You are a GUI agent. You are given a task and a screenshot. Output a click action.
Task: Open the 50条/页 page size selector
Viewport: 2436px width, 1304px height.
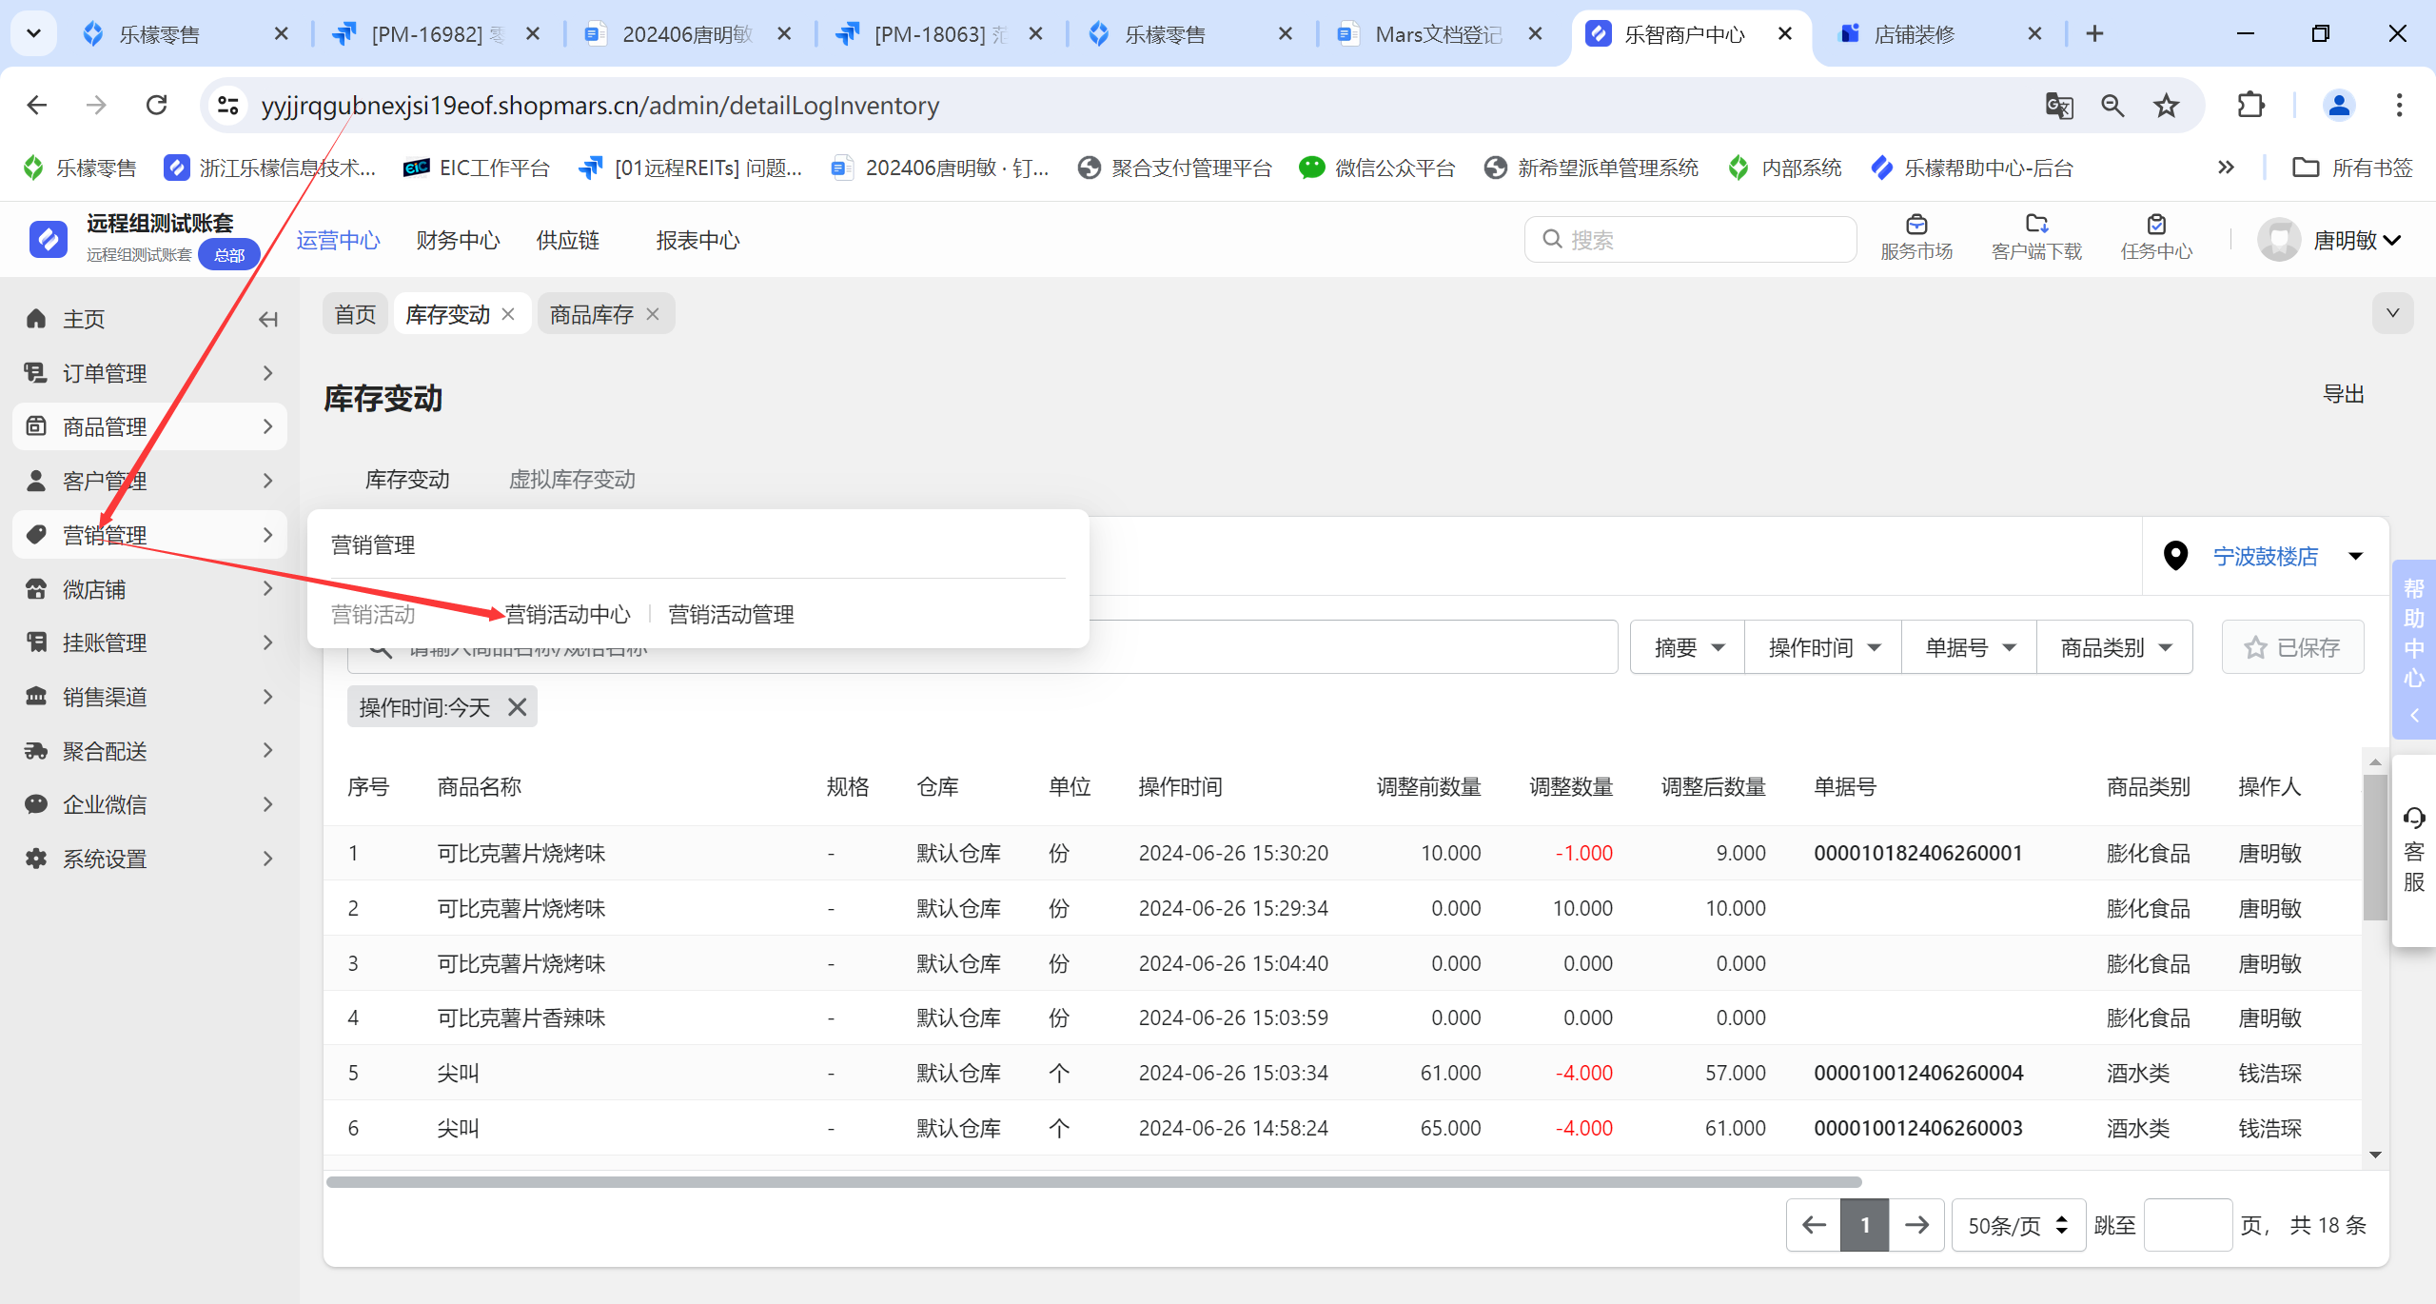[2017, 1225]
